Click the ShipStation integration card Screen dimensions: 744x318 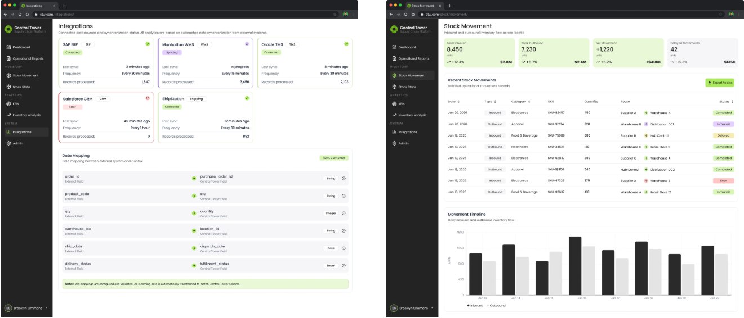point(206,117)
